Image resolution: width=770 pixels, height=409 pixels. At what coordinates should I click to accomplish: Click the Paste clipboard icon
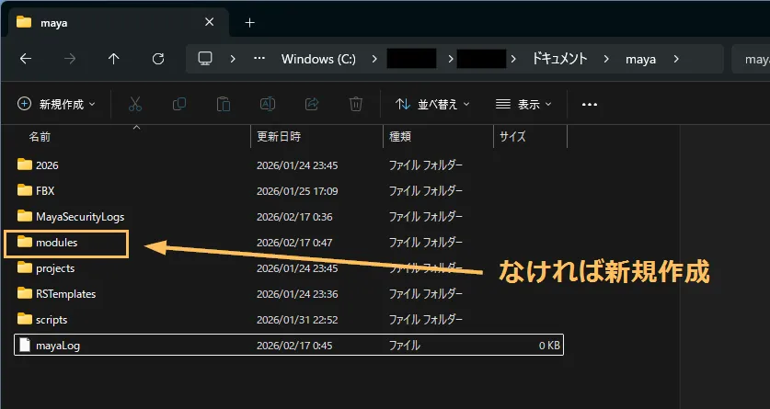point(224,105)
